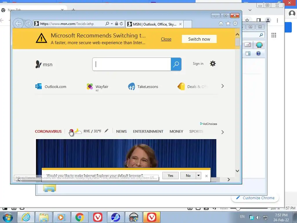Screen dimensions: 297x223
Task: Click the msn.com URL in address bar
Action: [x=67, y=24]
